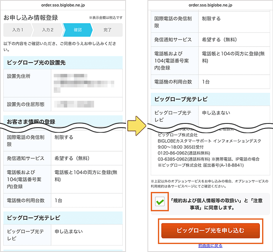Click 国際電話の発信制限 label in right screen

click(x=173, y=22)
